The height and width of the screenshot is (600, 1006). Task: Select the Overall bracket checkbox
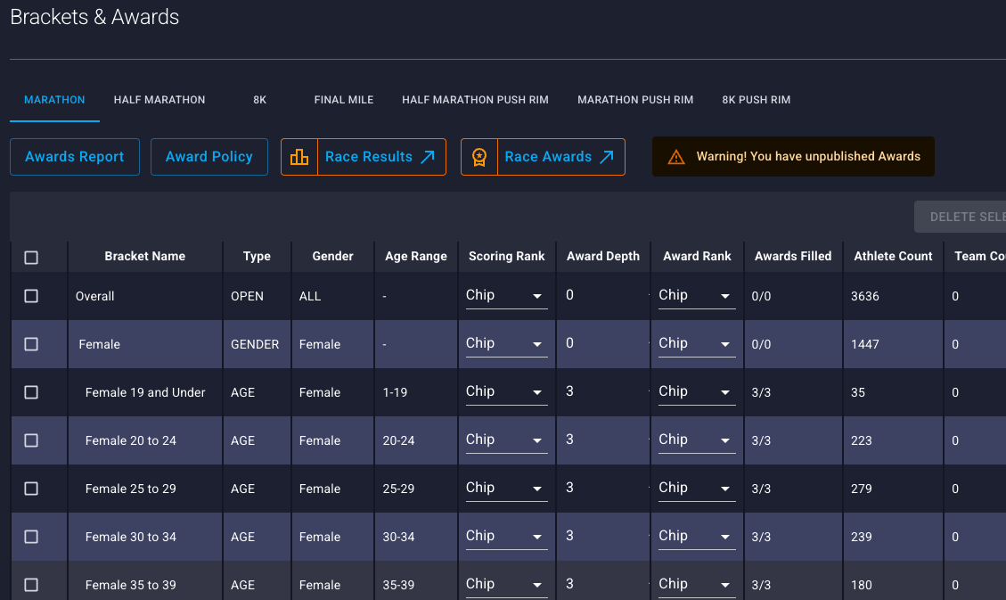point(31,296)
